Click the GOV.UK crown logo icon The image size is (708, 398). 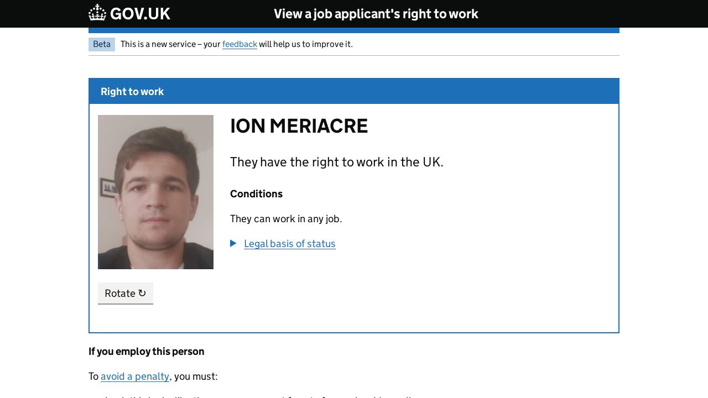click(97, 13)
